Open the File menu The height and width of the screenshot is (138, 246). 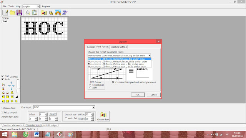(x=5, y=7)
